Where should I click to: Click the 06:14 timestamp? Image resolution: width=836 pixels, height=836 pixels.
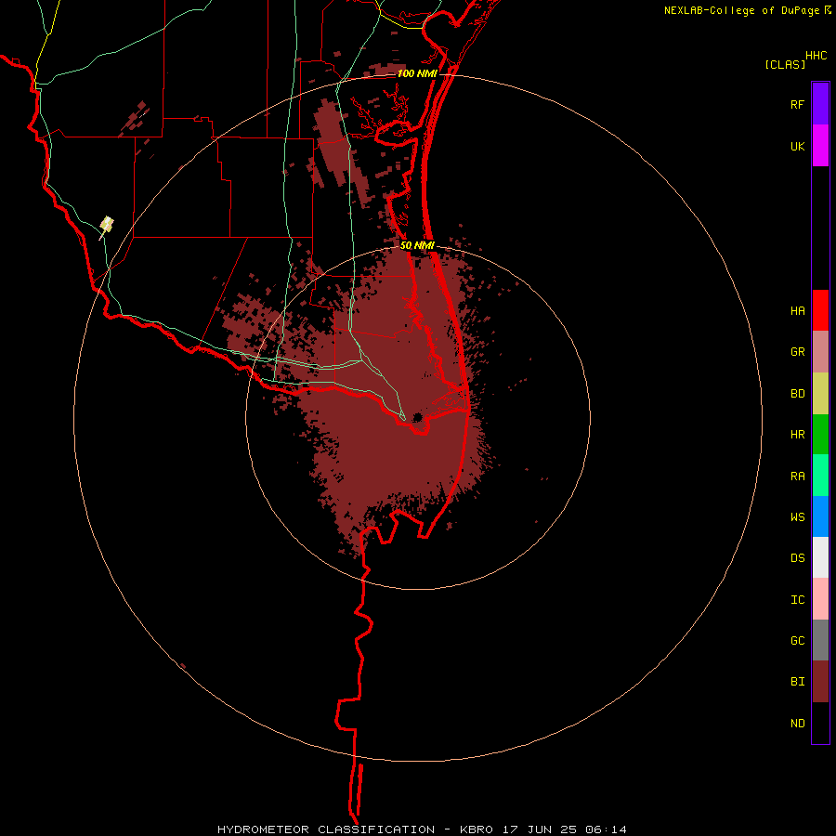[x=605, y=829]
